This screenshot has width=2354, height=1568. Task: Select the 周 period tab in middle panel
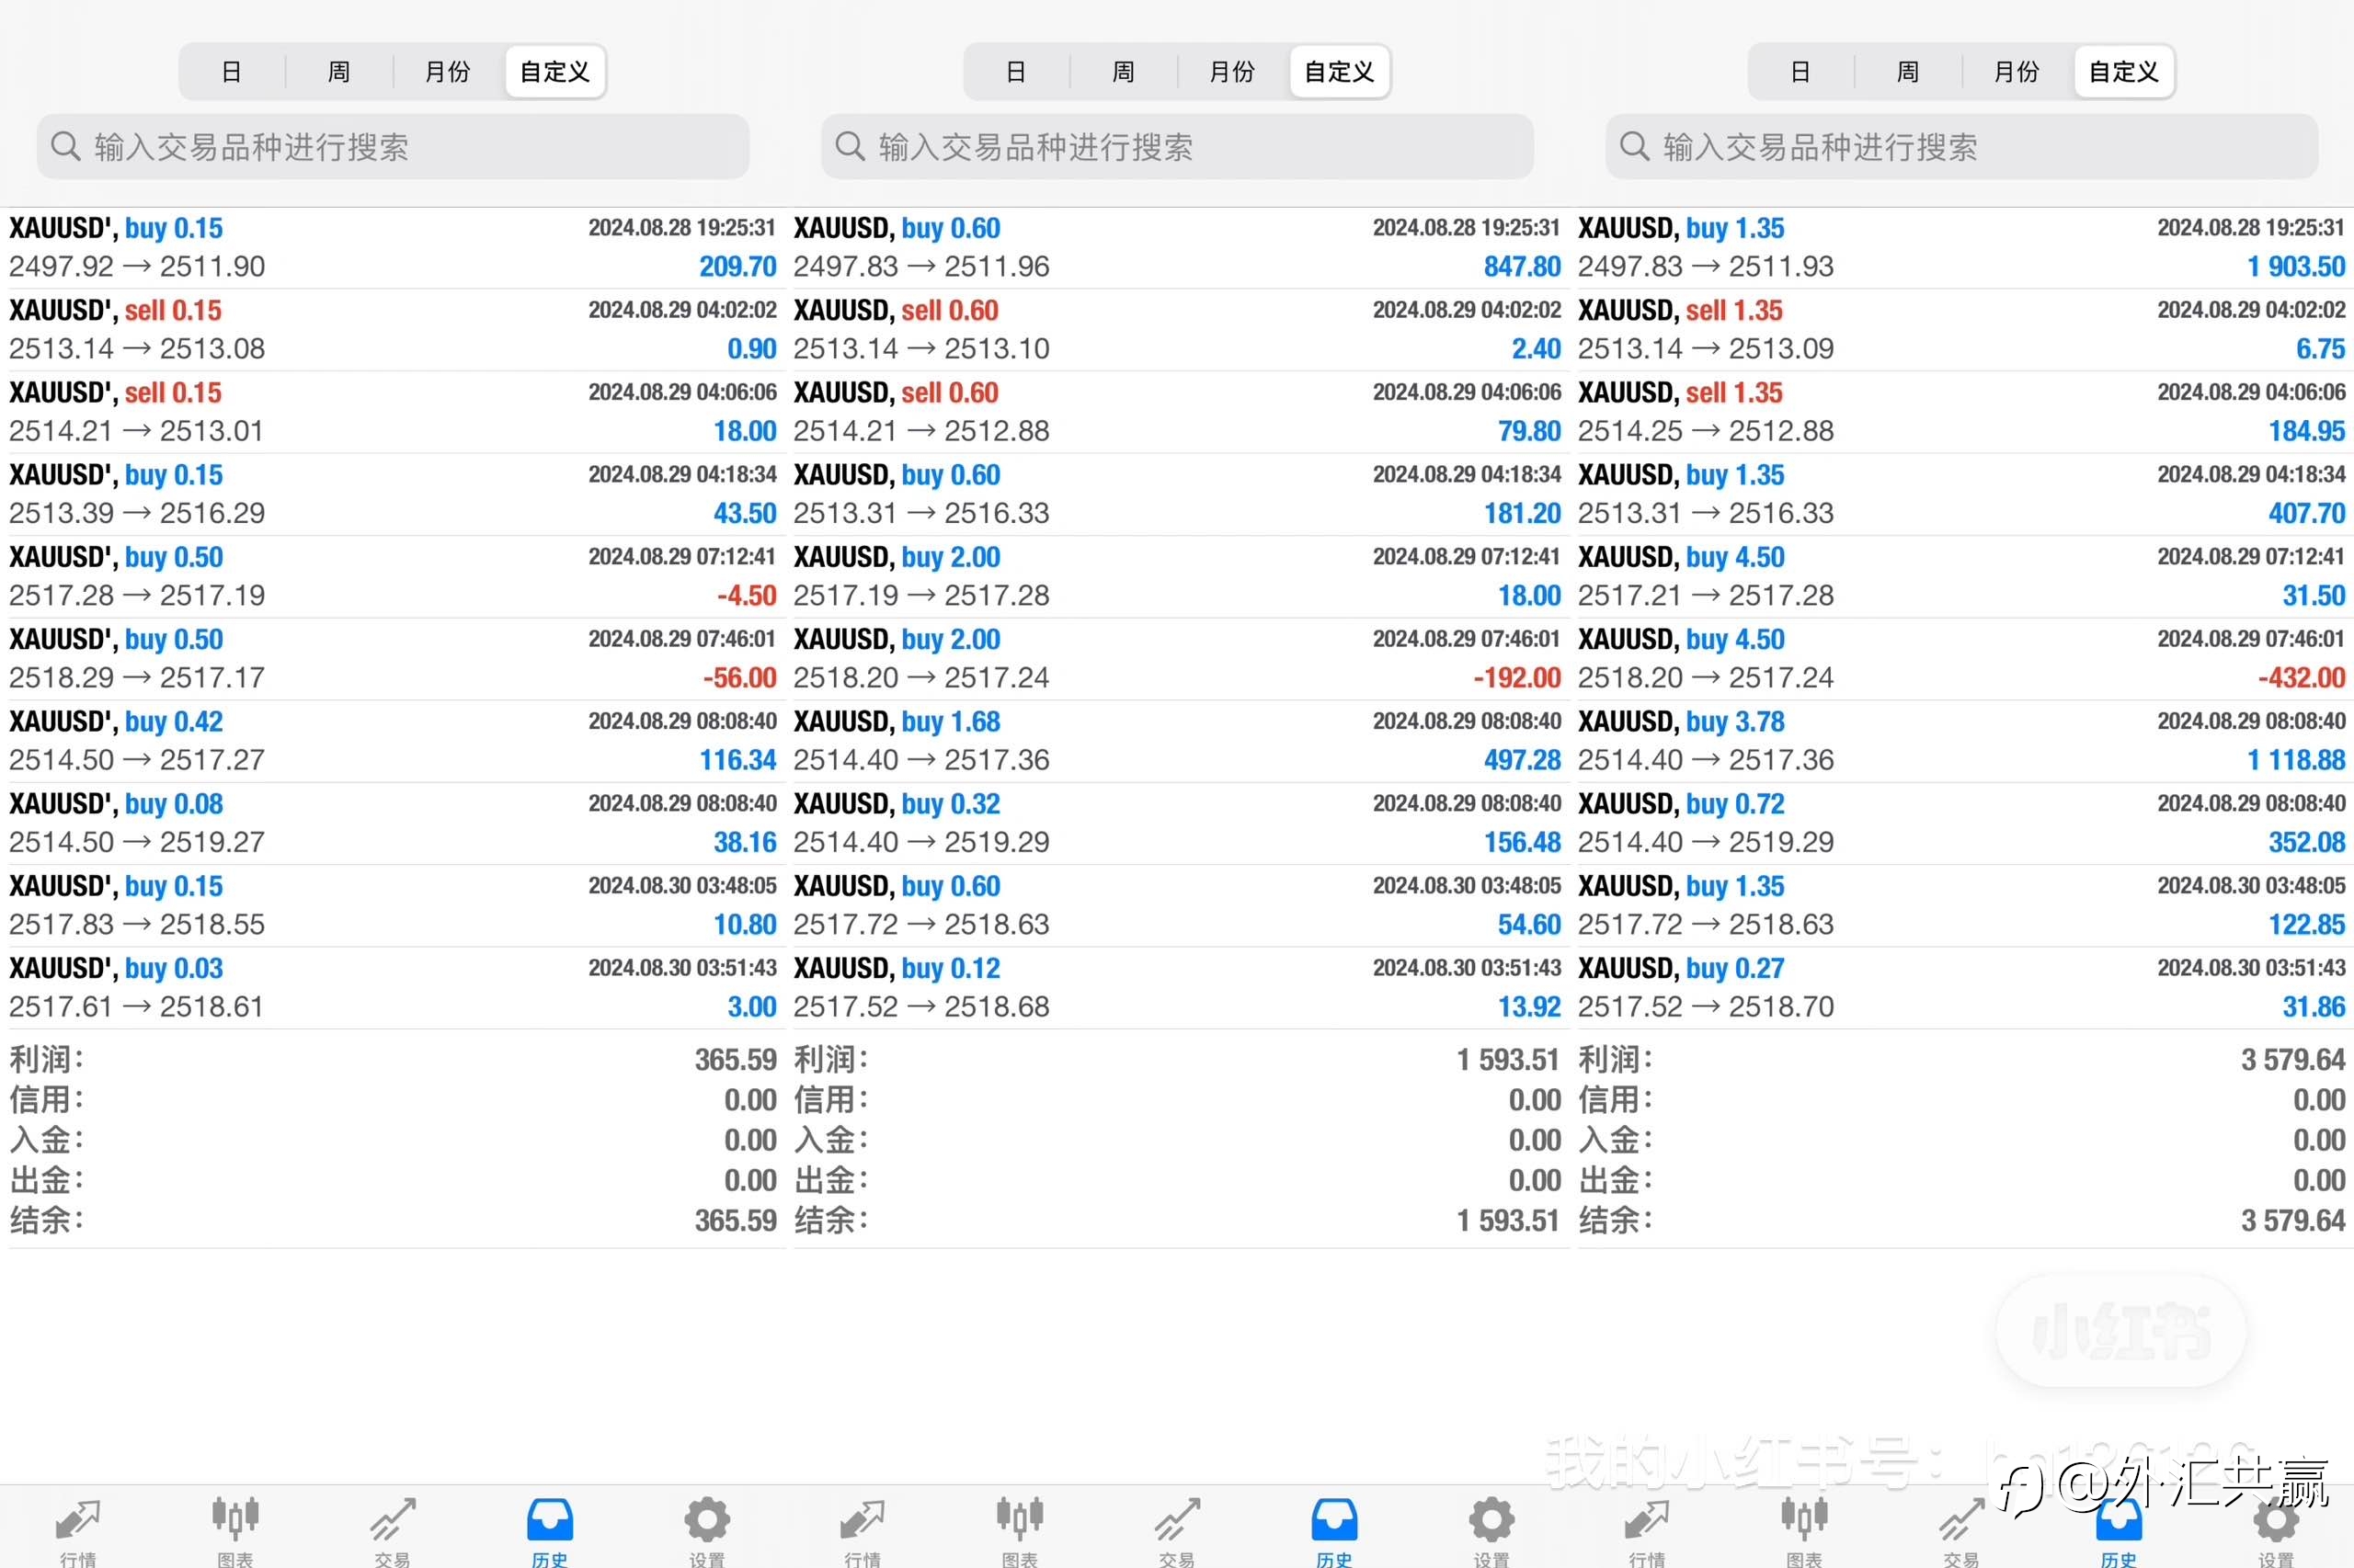click(x=1124, y=72)
